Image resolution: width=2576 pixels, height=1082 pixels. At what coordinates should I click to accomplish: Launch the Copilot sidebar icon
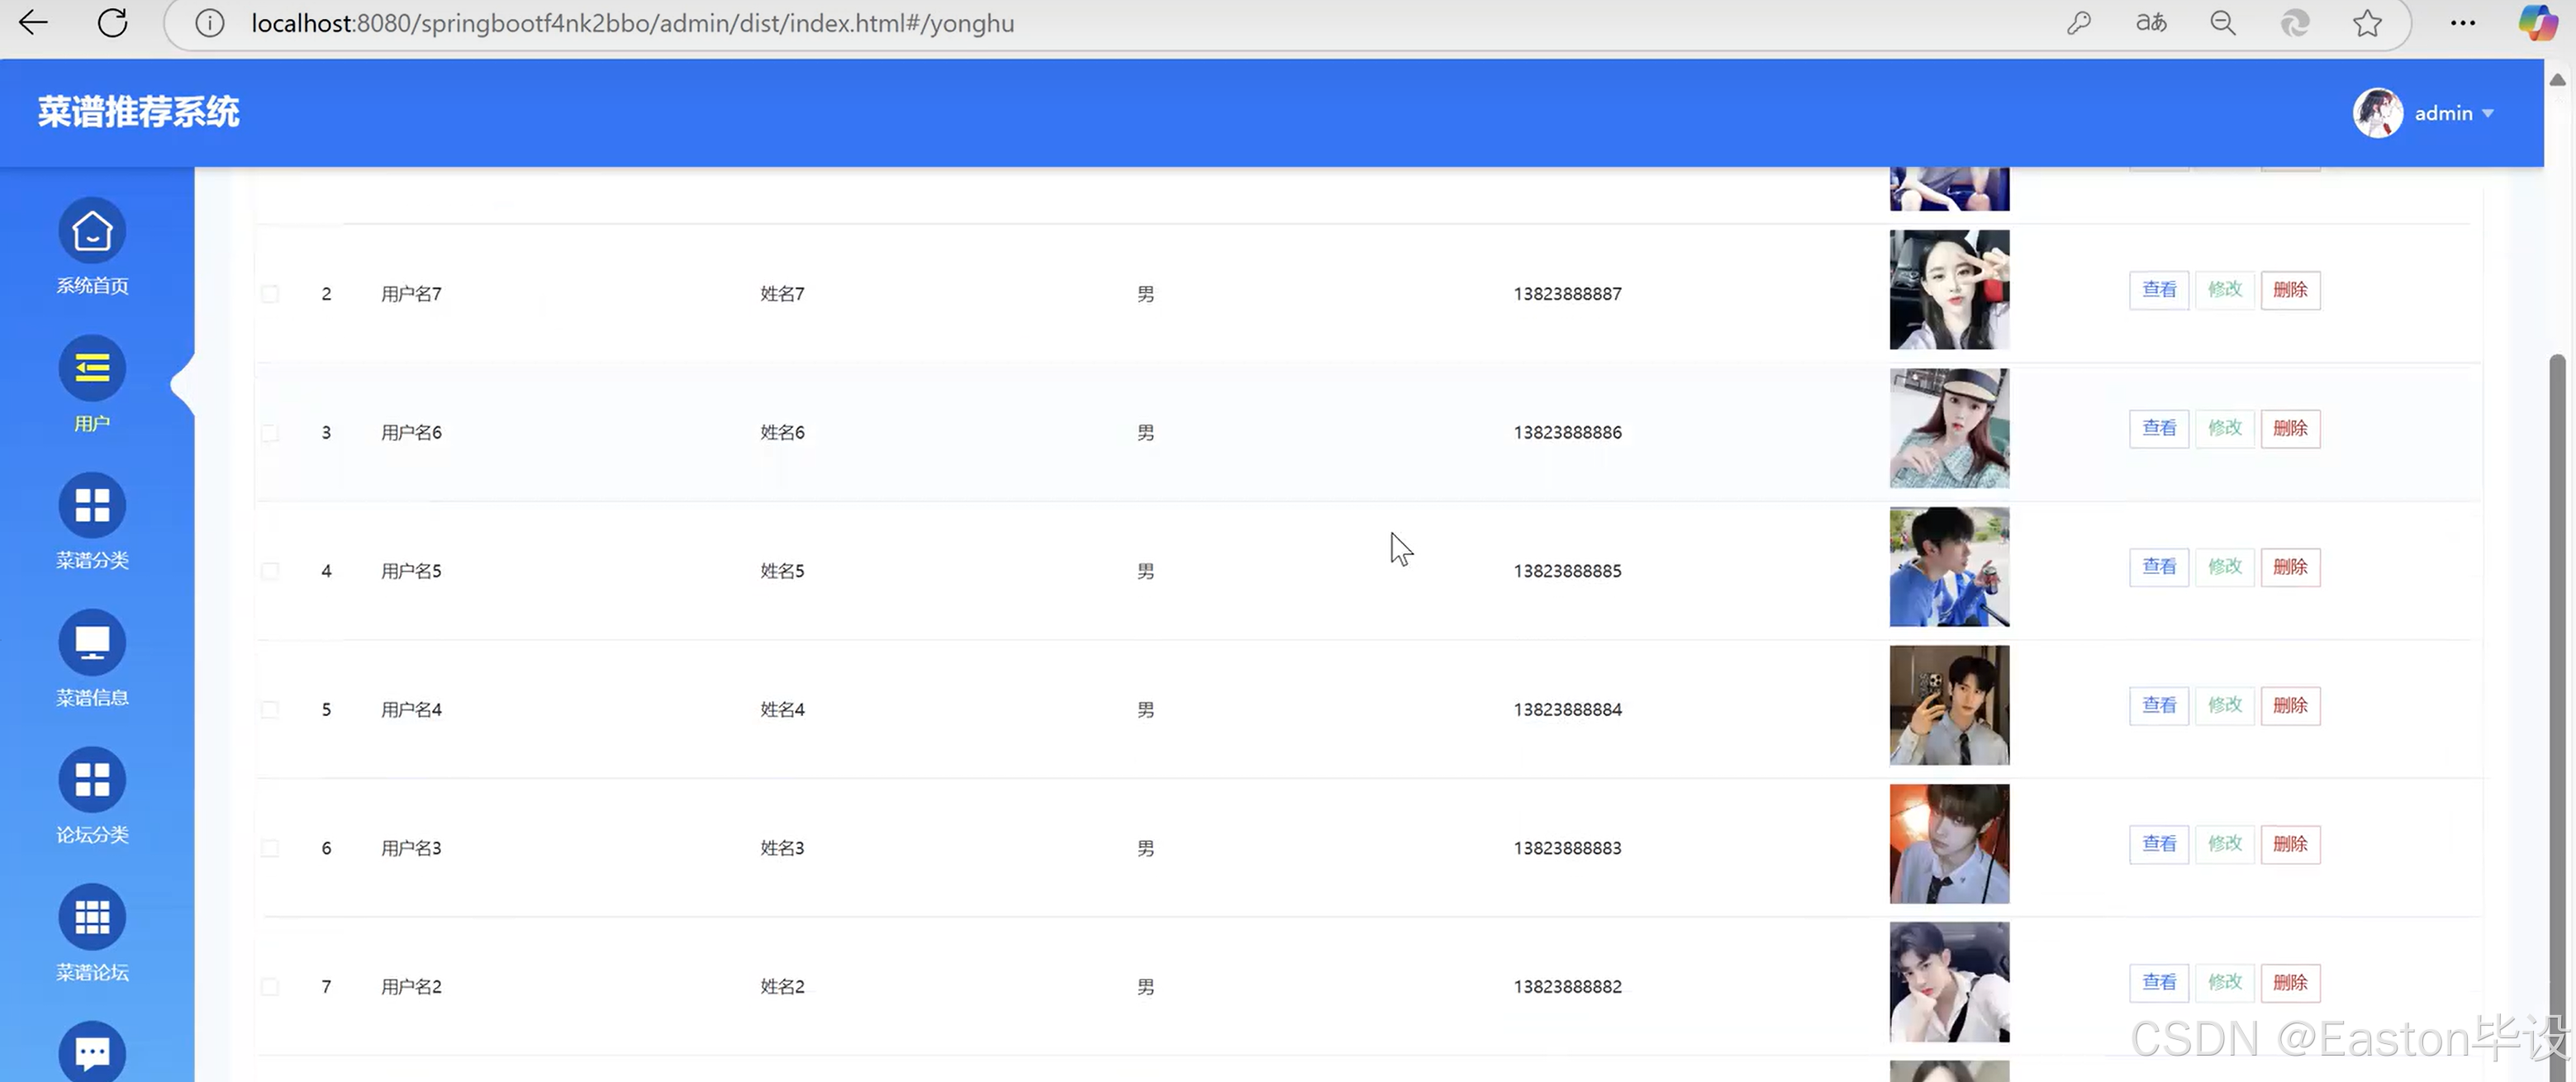pyautogui.click(x=2538, y=23)
